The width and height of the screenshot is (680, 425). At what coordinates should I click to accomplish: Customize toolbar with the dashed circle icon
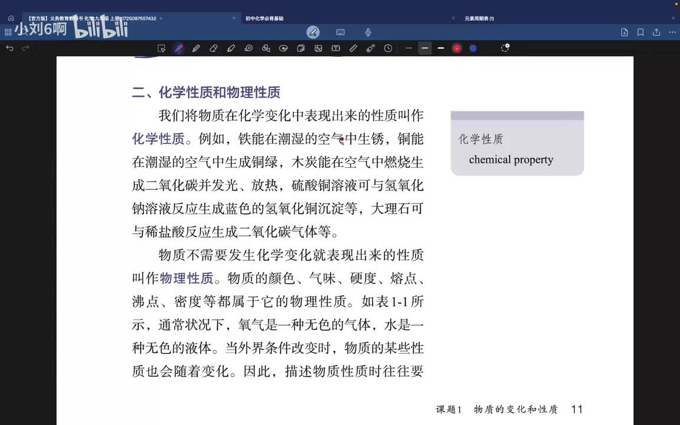[505, 48]
